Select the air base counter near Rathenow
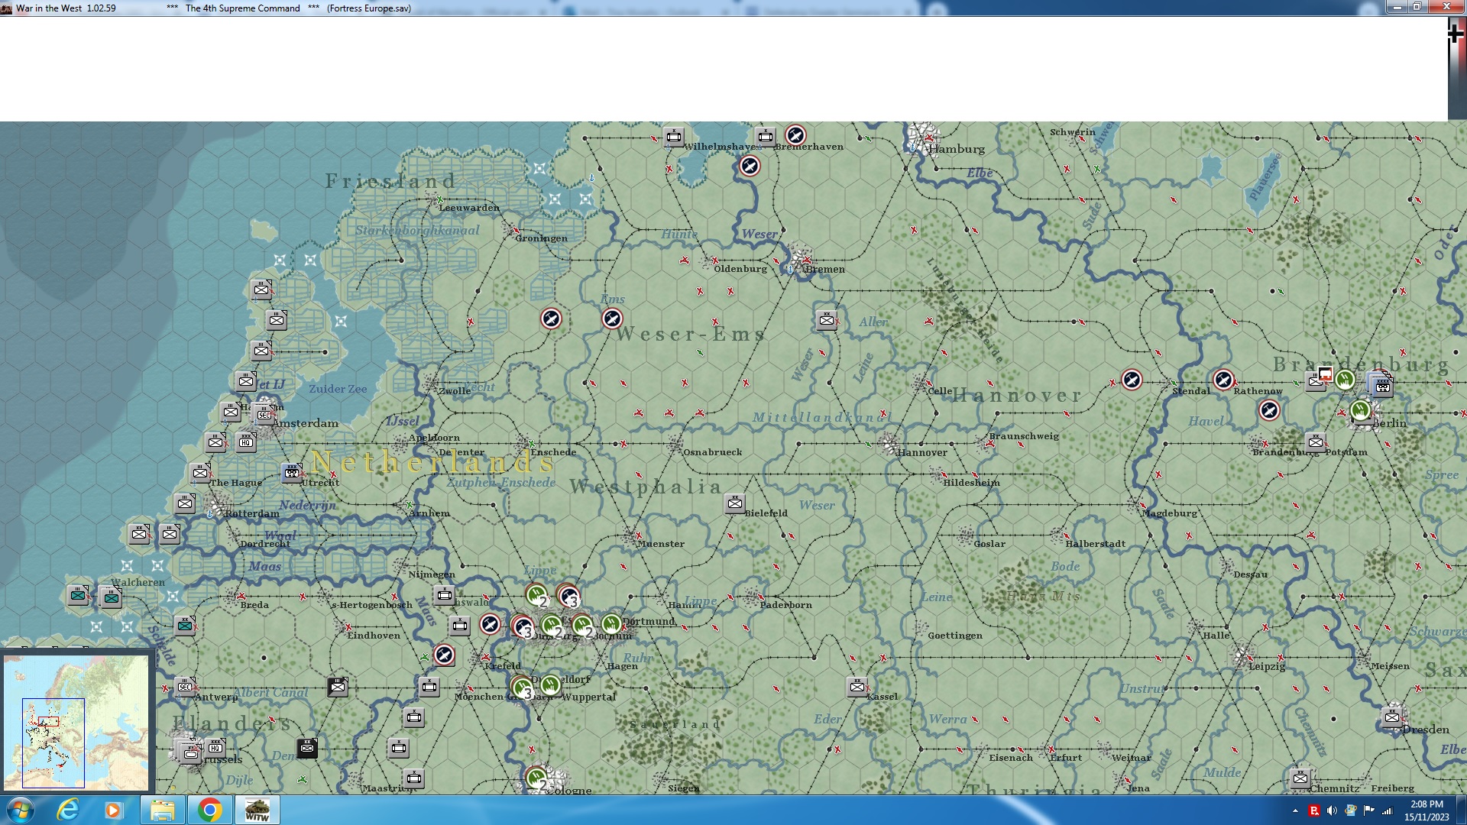Screen dimensions: 1467x825 pos(1222,380)
